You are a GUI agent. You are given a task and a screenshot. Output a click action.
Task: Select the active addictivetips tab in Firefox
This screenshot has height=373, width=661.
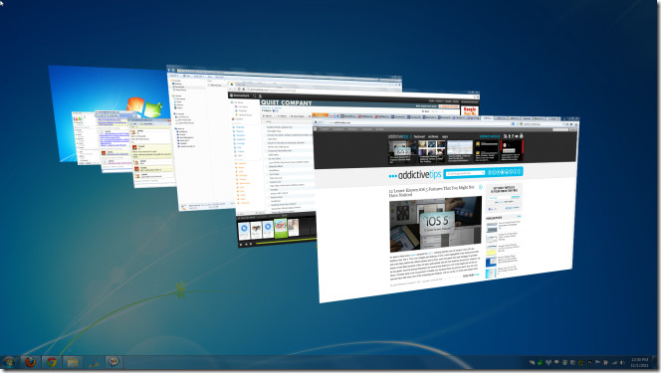(x=487, y=118)
